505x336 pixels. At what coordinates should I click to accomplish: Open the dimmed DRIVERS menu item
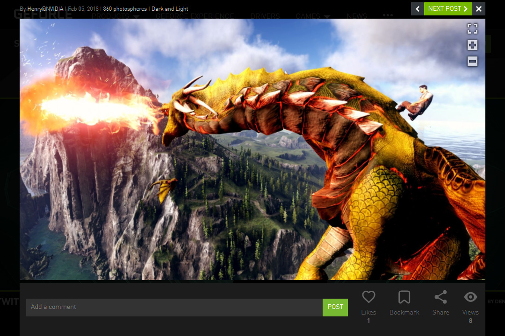pos(265,16)
